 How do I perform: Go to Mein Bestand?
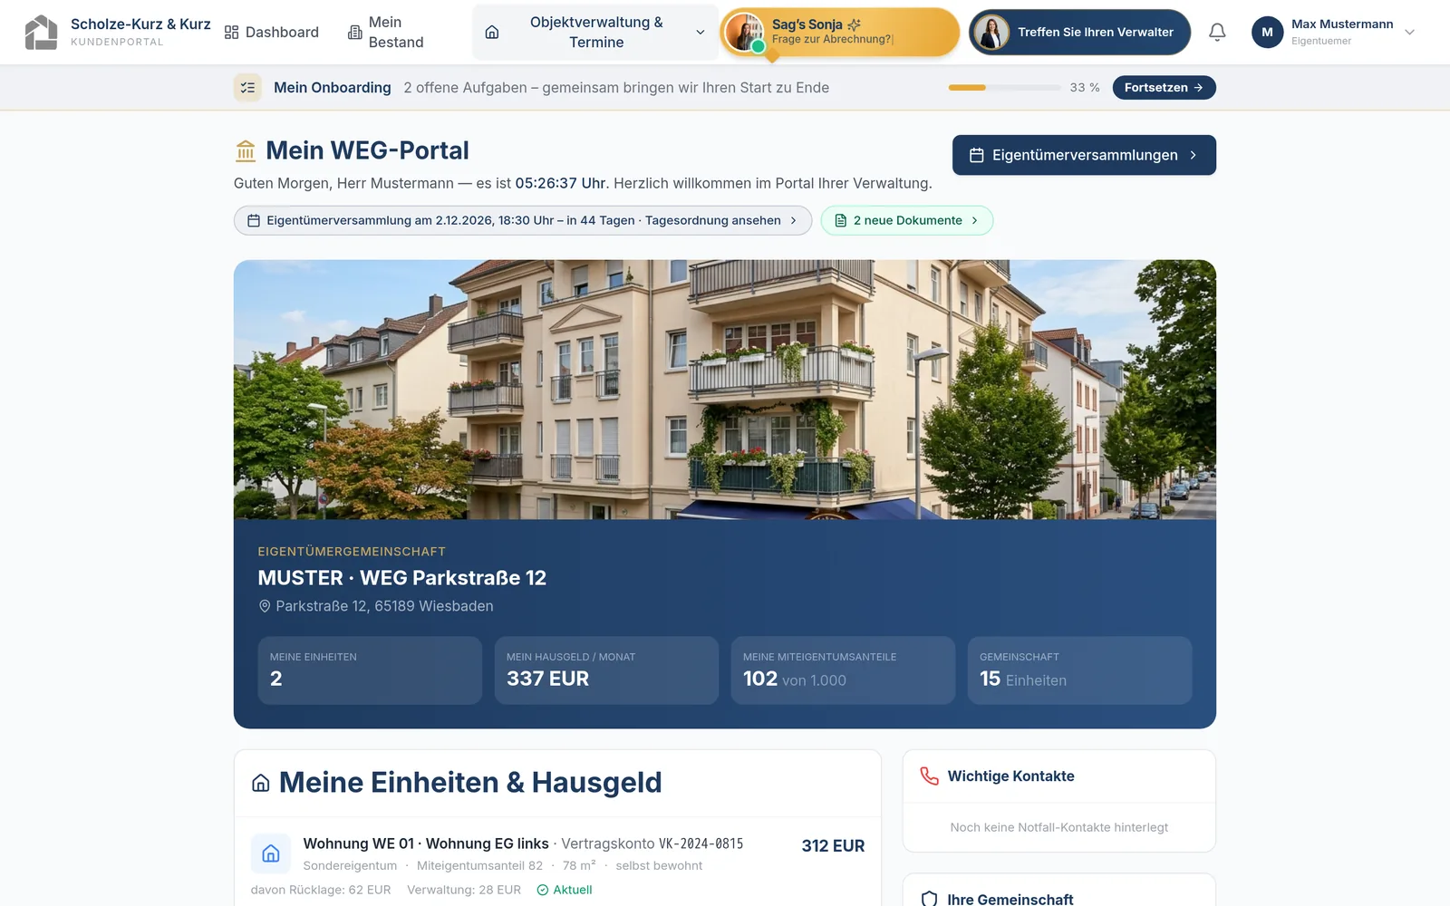pyautogui.click(x=386, y=33)
